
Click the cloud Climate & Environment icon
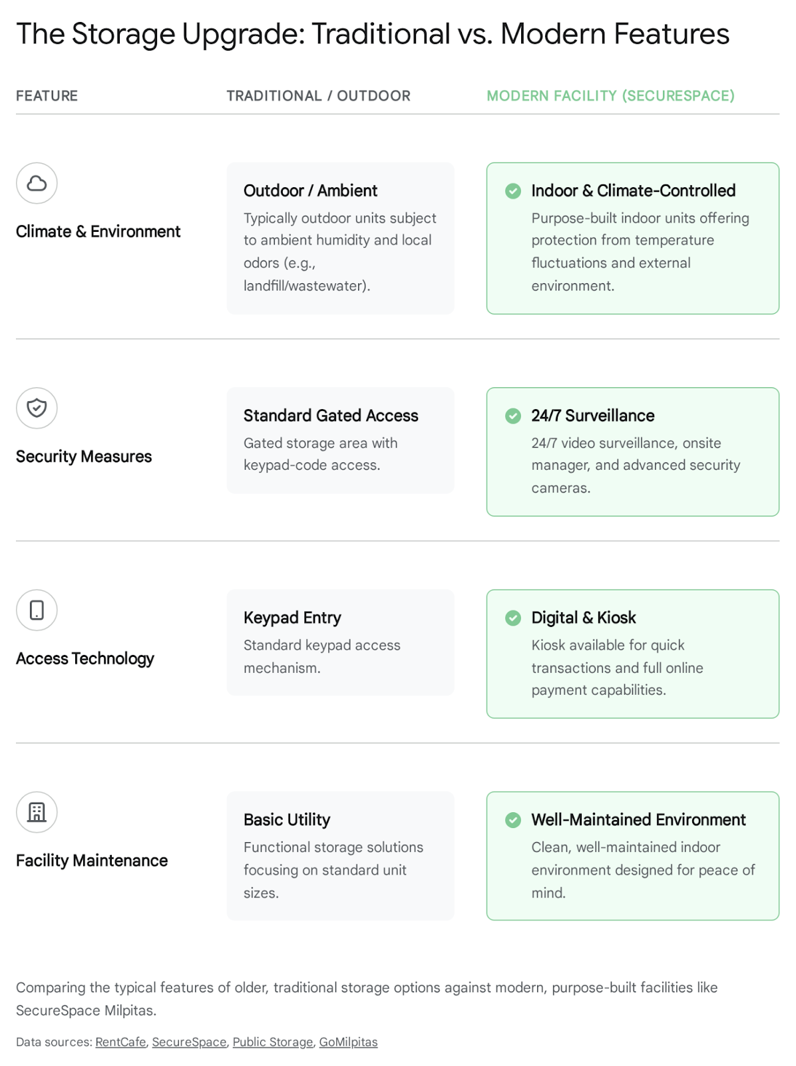pos(37,183)
